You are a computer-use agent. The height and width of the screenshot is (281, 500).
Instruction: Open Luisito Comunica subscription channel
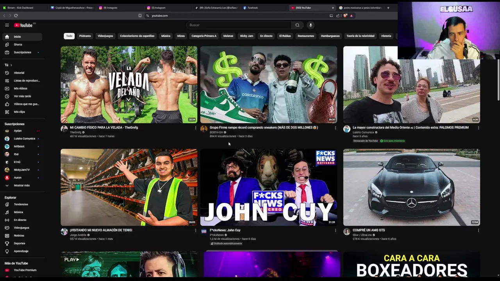tap(21, 139)
